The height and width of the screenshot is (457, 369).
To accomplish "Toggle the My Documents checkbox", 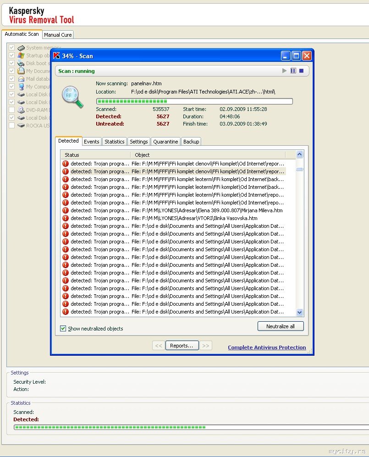I will point(11,71).
